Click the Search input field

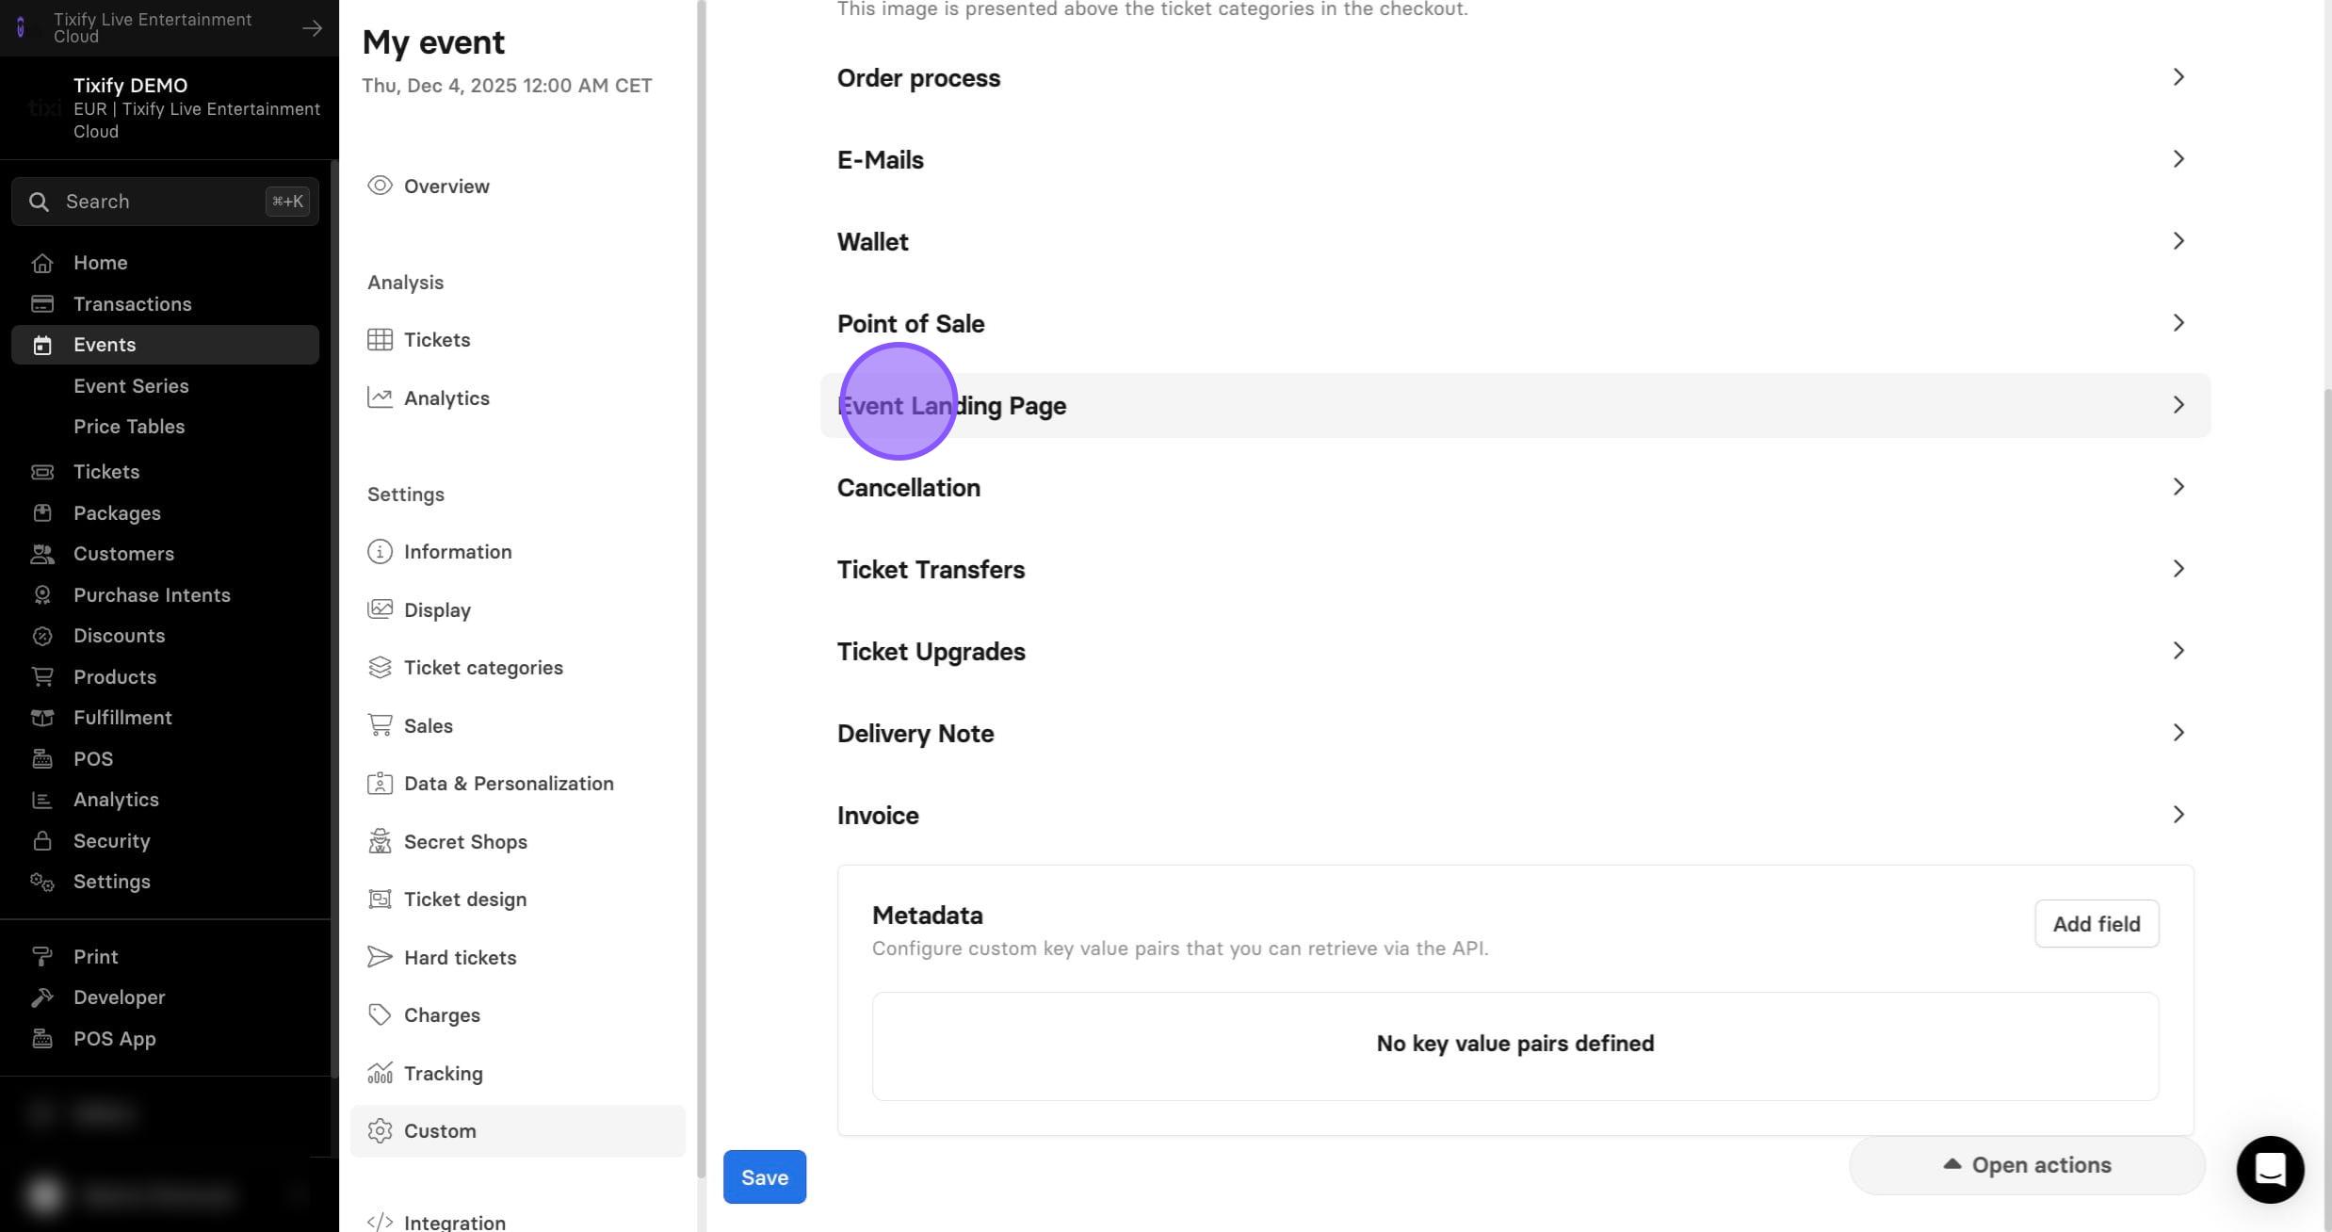[x=165, y=202]
